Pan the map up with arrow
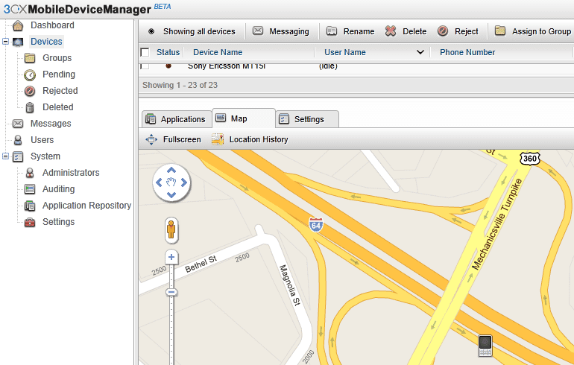 [x=171, y=171]
